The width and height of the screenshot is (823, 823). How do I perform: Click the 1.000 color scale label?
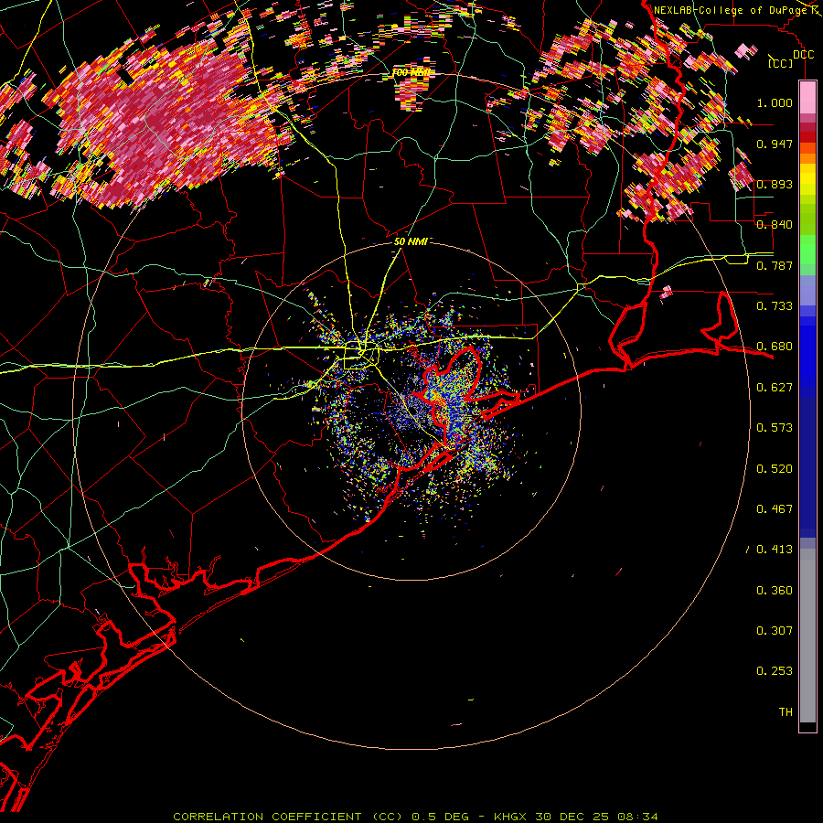[775, 102]
